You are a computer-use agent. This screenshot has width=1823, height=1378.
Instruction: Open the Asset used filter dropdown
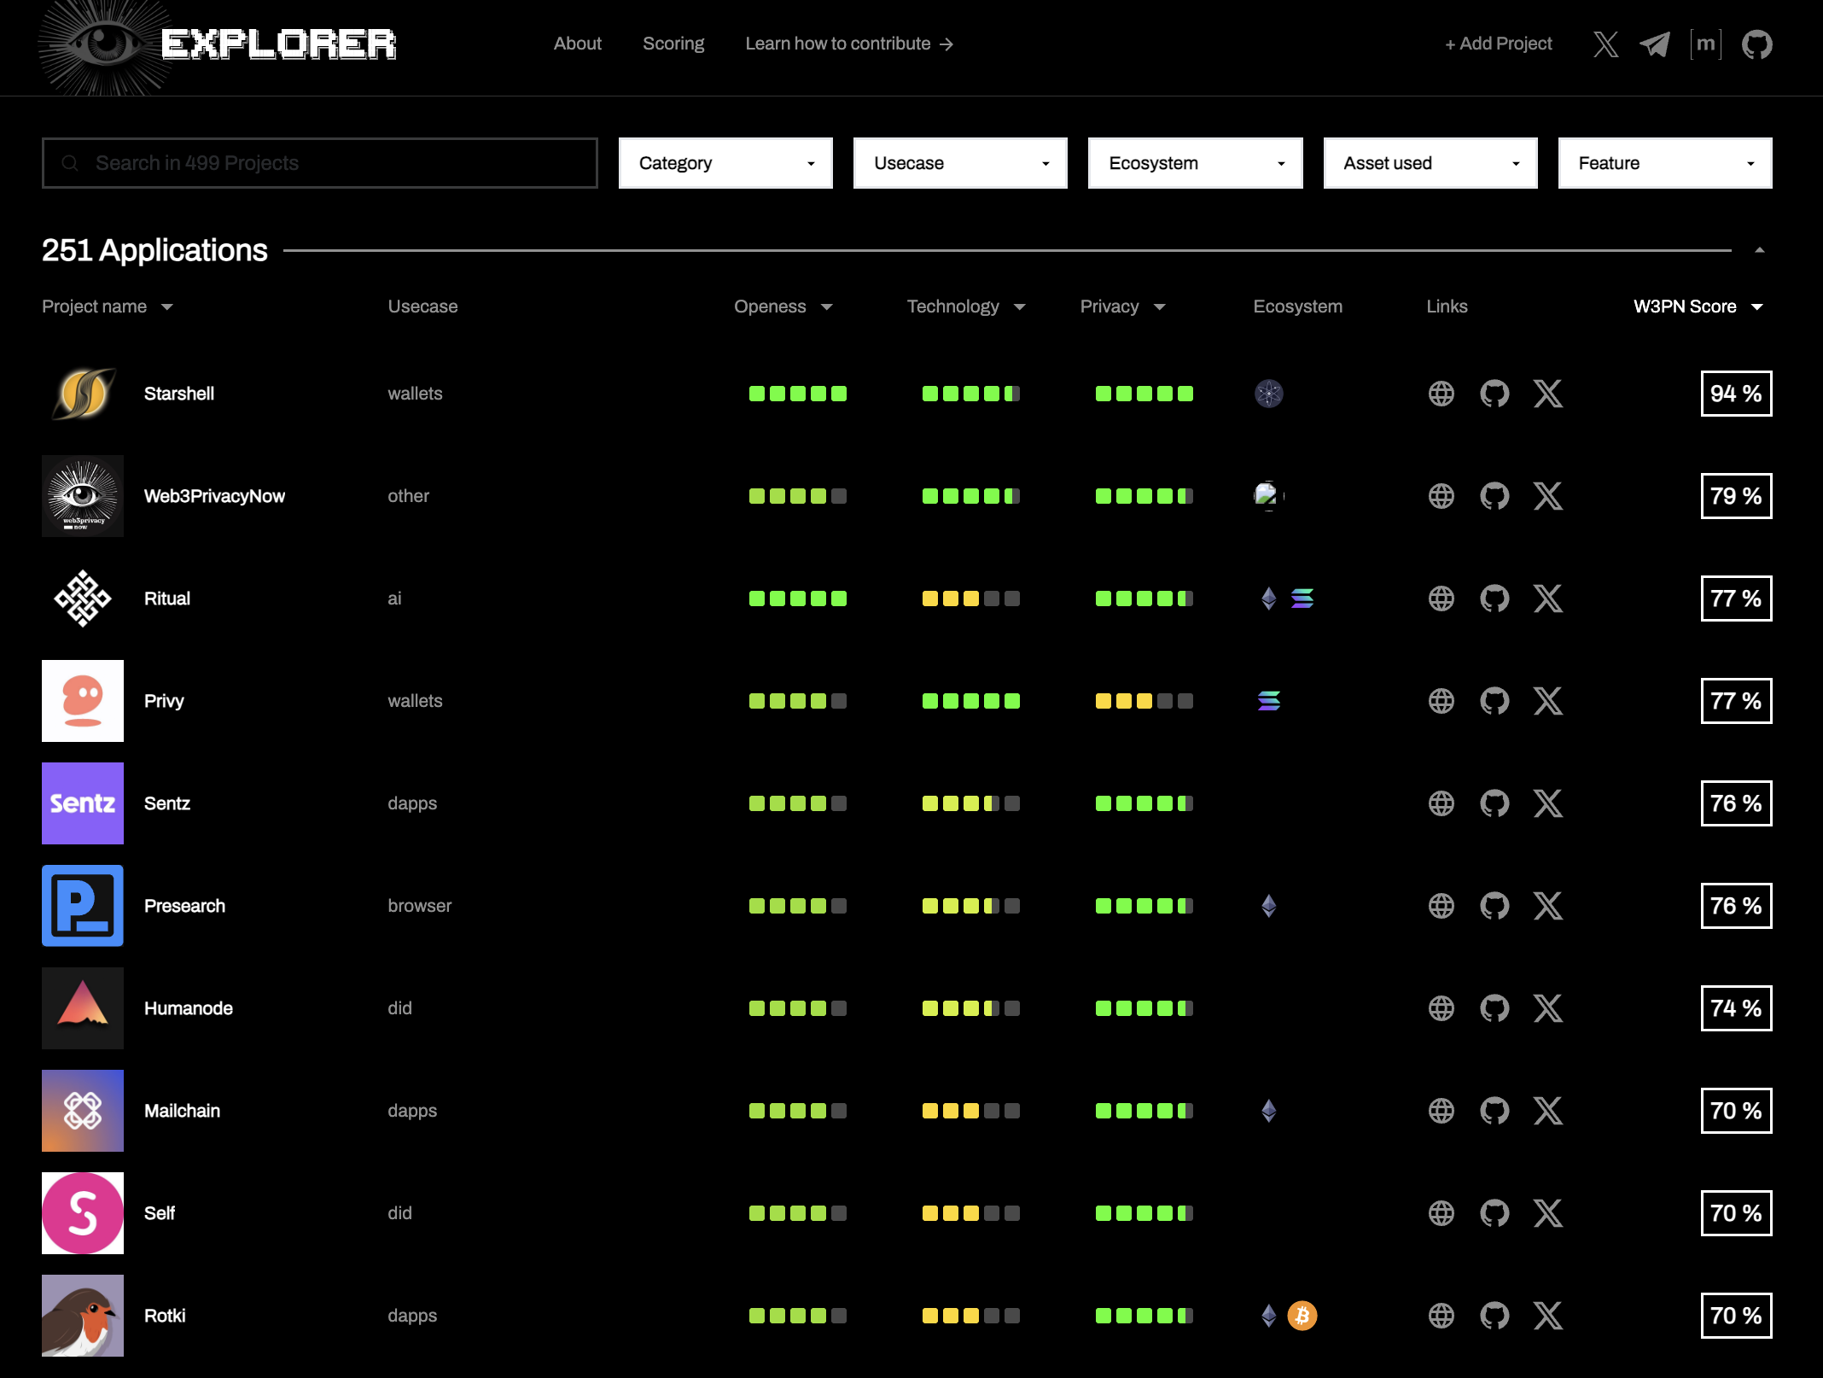[1430, 163]
